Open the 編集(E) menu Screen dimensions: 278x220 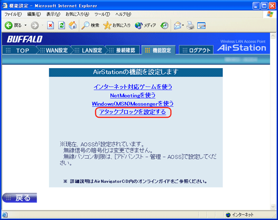(x=34, y=14)
